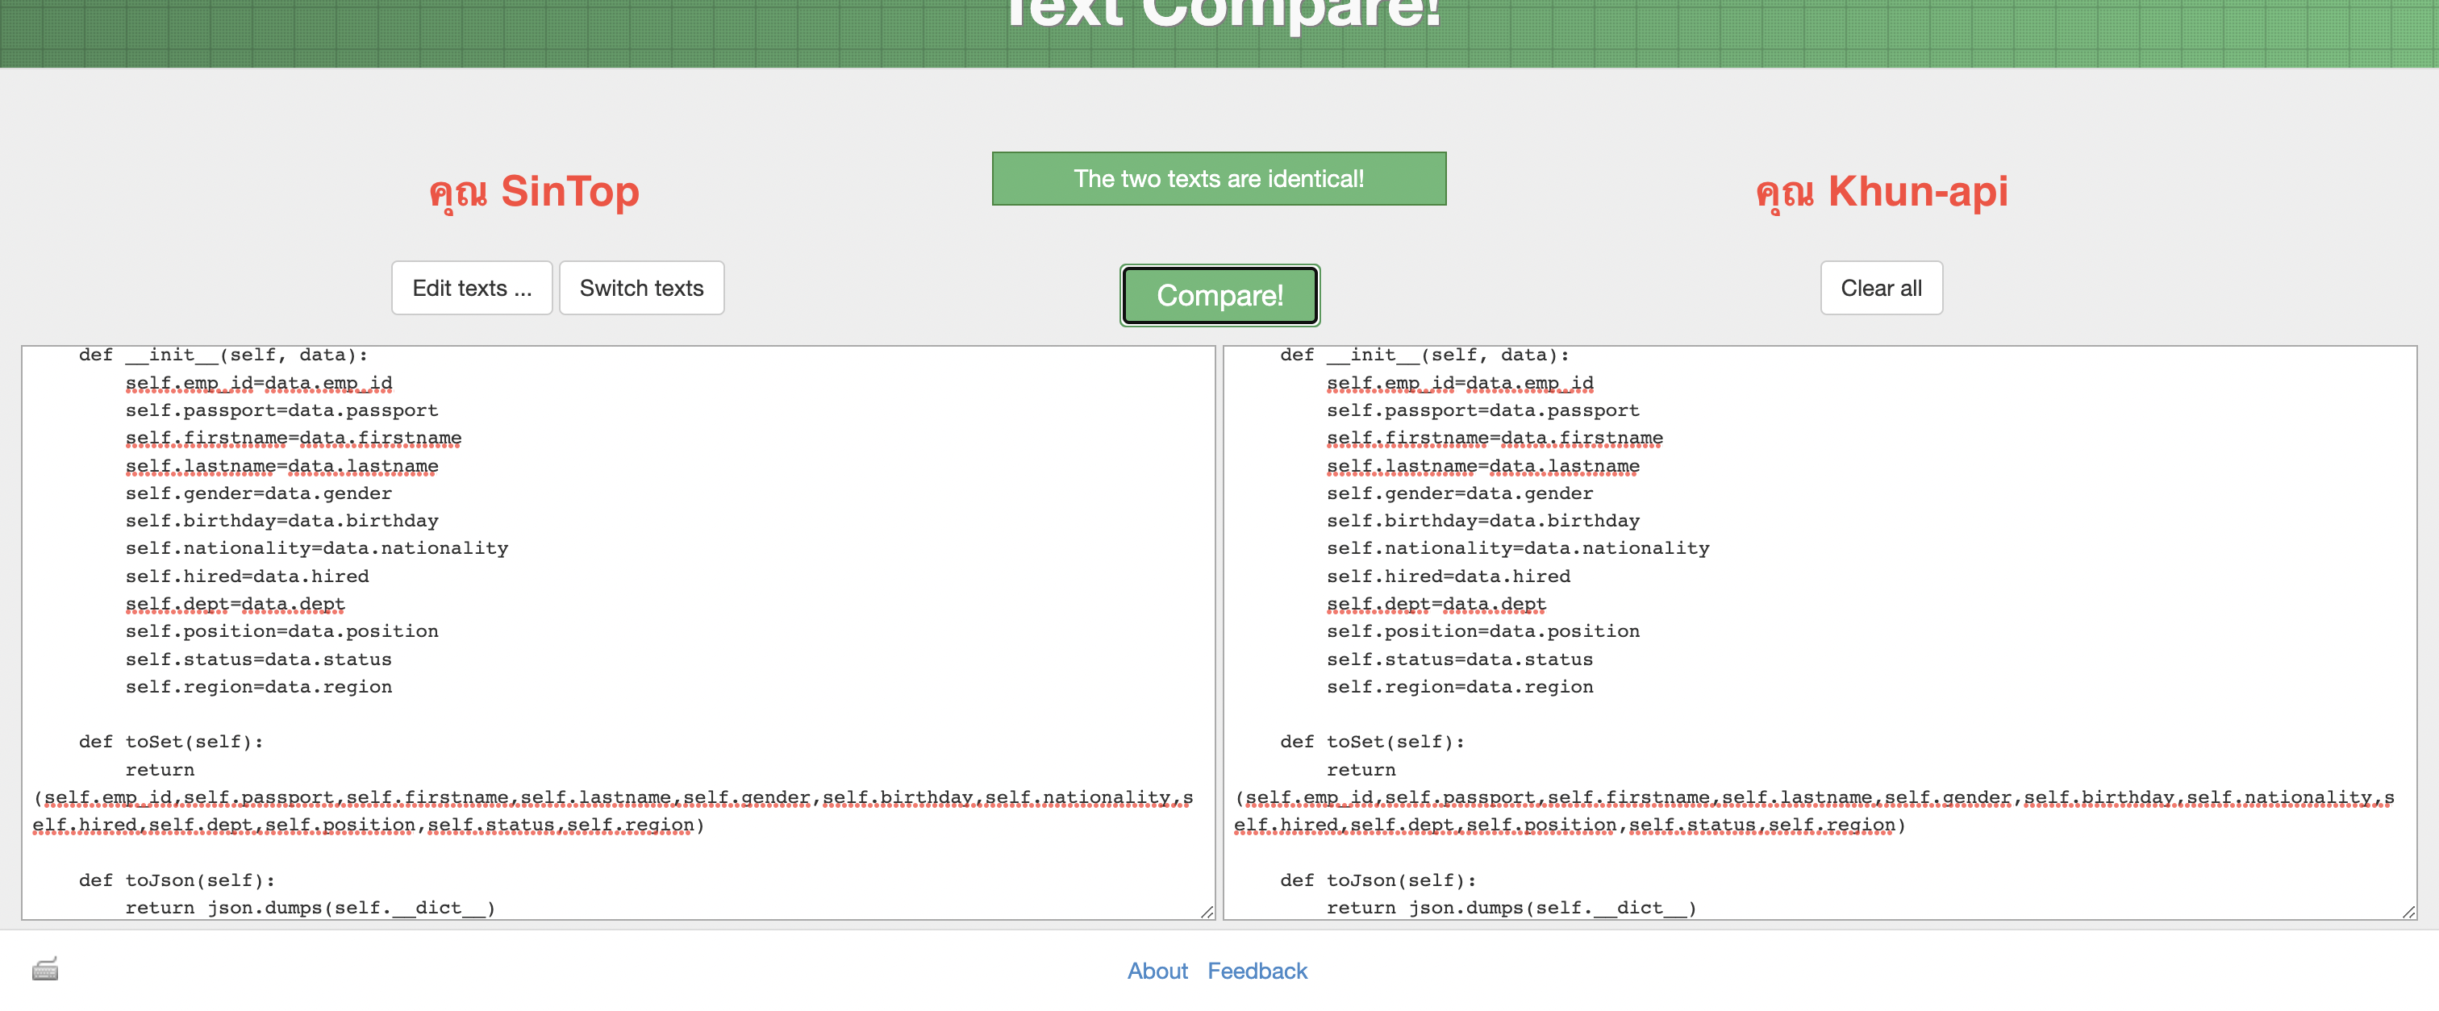Screen dimensions: 2439x1011
Task: Click the คุณ Khun-api heading
Action: 1882,191
